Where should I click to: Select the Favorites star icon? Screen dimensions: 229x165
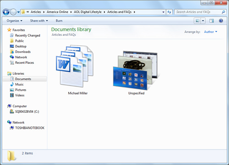coord(9,30)
